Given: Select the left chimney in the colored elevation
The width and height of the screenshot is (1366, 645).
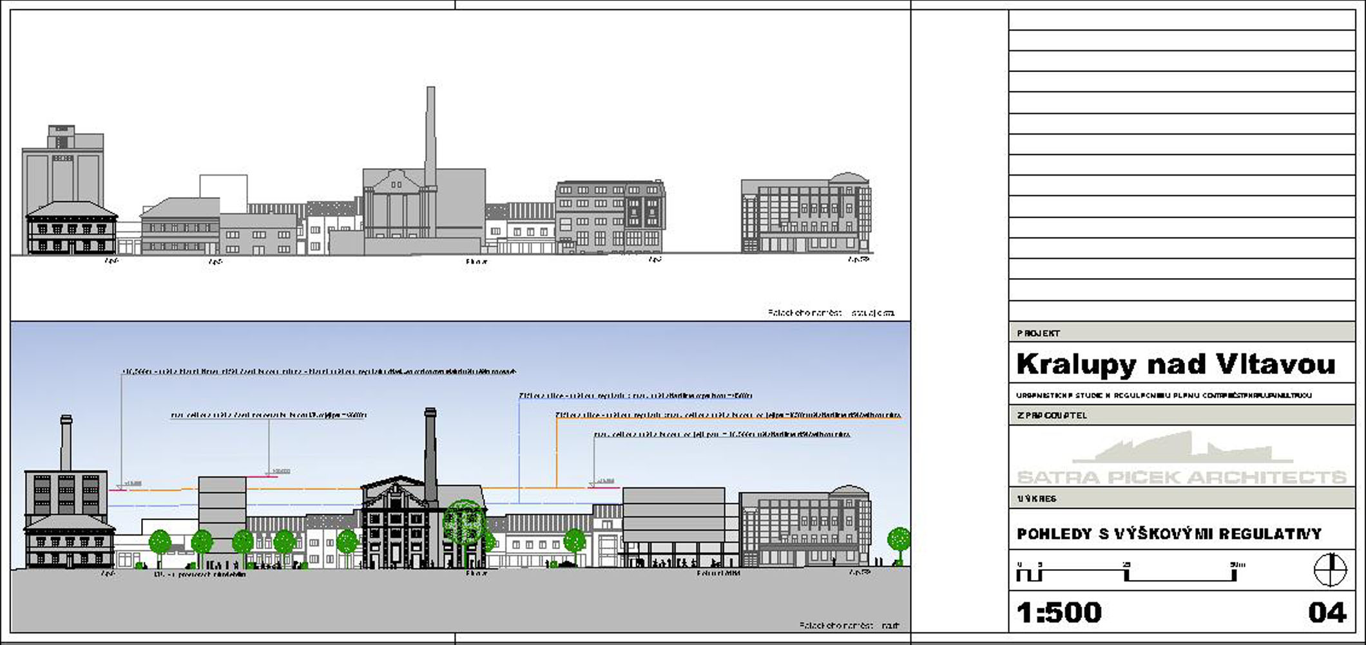Looking at the screenshot, I should [x=66, y=444].
